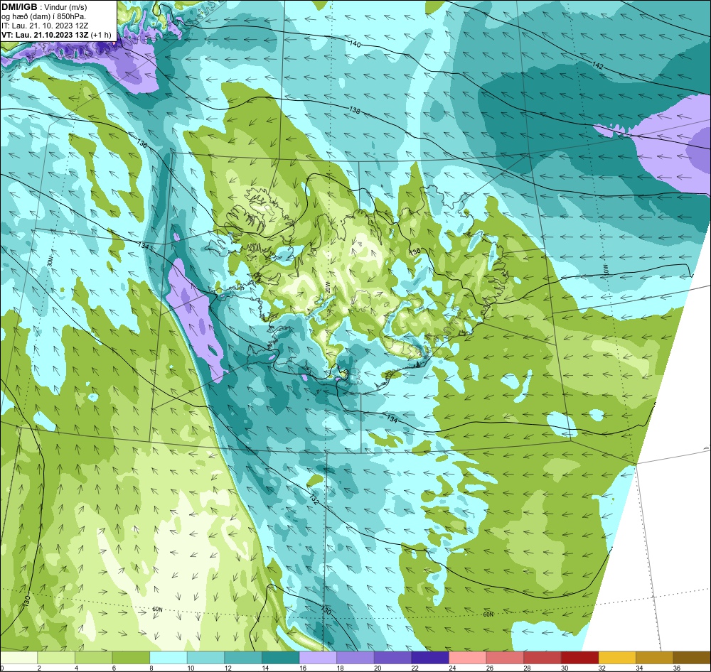Click the 132 contour label

(x=314, y=498)
